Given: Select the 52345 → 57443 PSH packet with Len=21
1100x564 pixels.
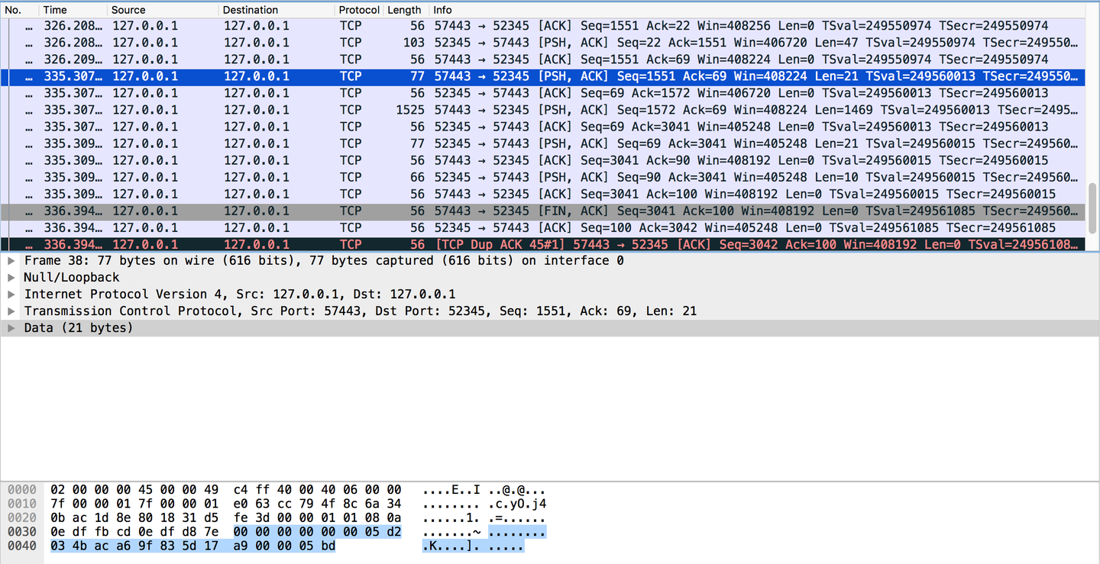Looking at the screenshot, I should (542, 143).
